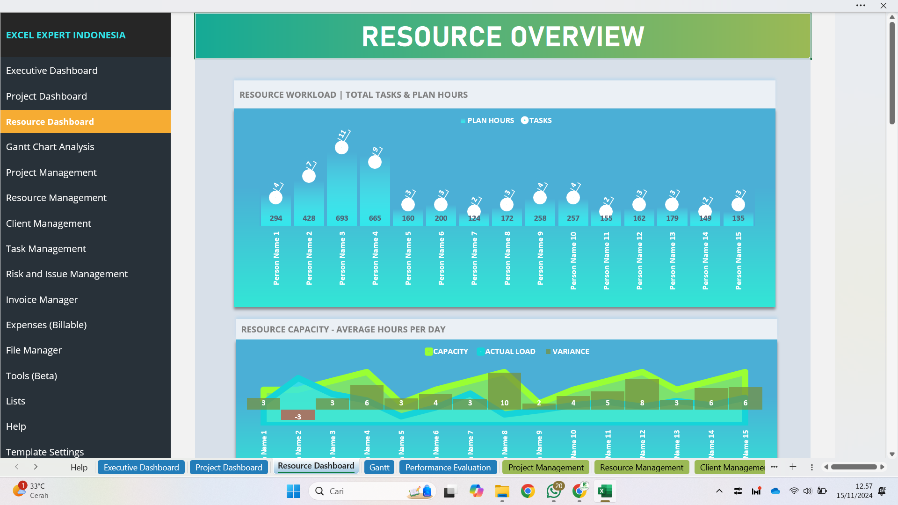The image size is (898, 505).
Task: Open the Excel app in the taskbar
Action: pos(605,491)
